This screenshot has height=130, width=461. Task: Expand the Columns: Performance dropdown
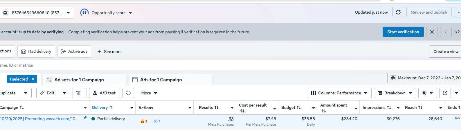click(339, 93)
